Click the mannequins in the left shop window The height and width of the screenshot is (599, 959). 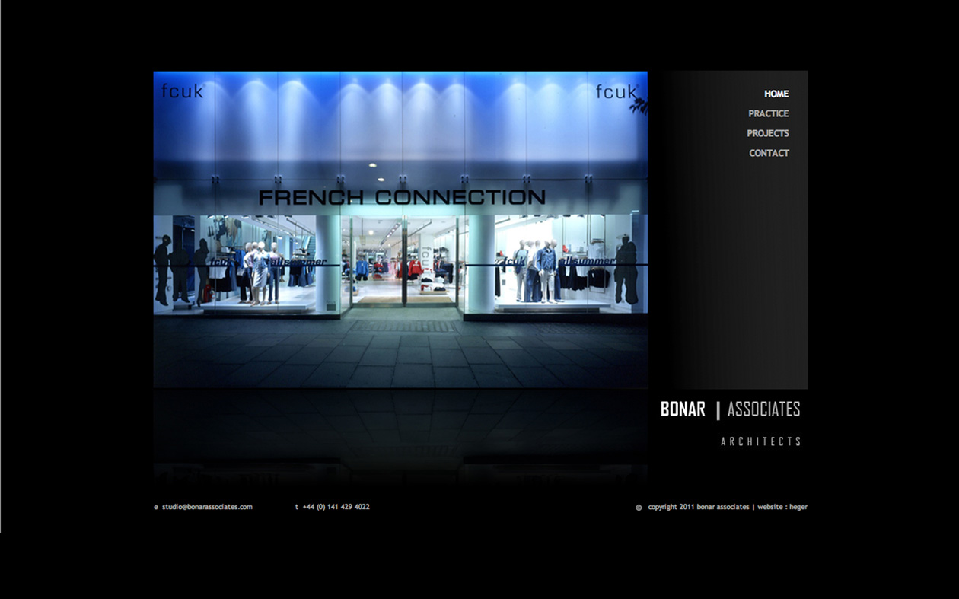click(x=259, y=270)
